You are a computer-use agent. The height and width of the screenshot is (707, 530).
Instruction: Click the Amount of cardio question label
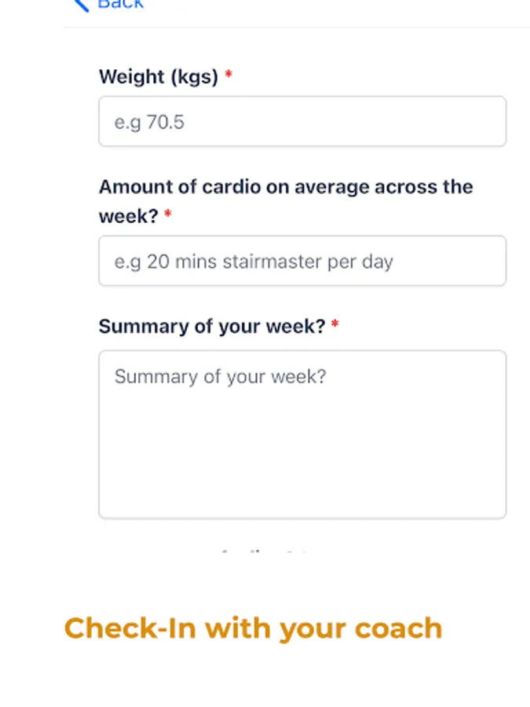pos(286,188)
